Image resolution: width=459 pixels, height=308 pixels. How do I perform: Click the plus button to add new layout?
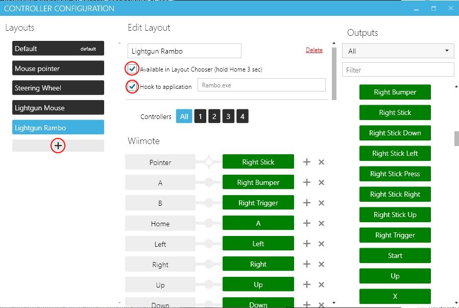(58, 146)
